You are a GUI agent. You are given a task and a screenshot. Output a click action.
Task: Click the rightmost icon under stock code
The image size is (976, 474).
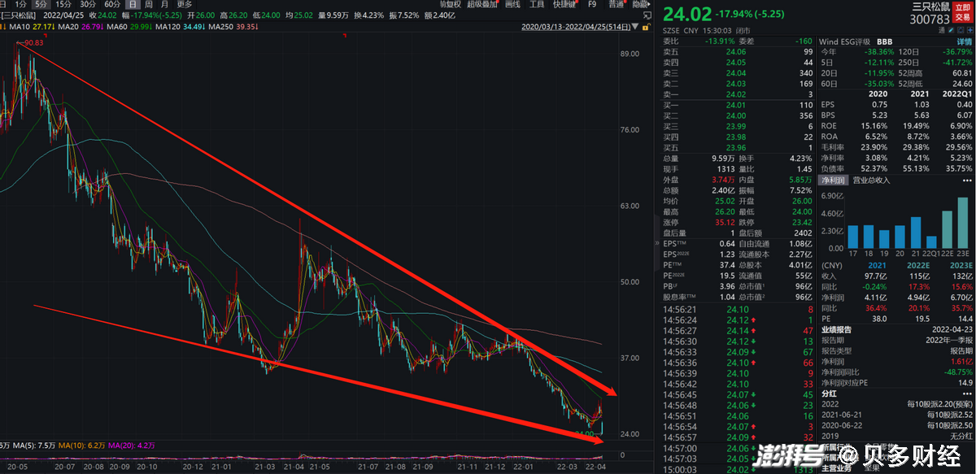coord(970,30)
